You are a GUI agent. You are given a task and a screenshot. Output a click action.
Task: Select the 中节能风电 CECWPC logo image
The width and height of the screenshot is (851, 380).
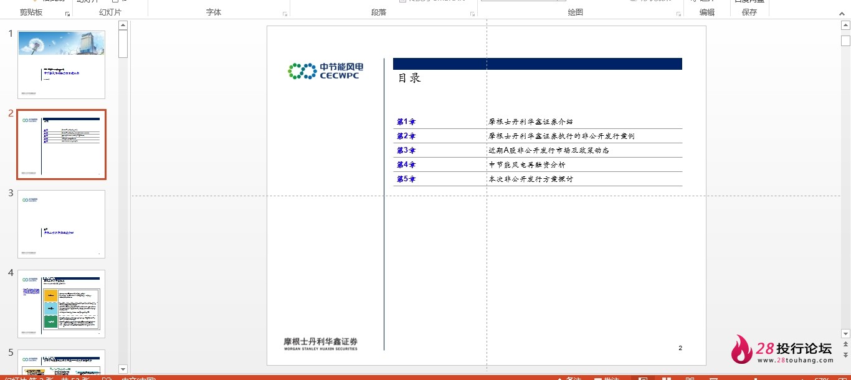(326, 71)
